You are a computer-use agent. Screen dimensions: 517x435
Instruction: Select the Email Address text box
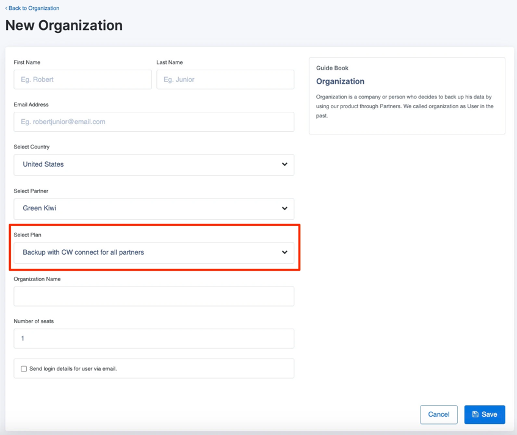(154, 122)
